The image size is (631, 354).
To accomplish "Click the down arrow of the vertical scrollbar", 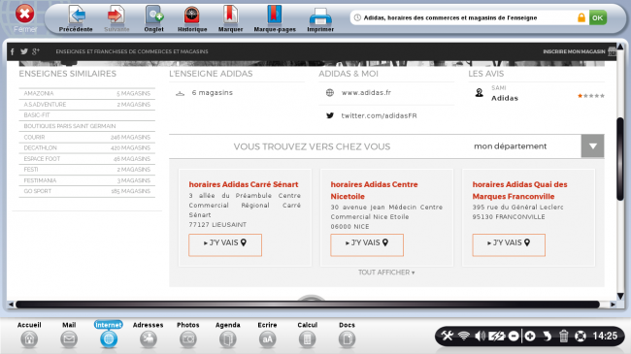I will tap(620, 296).
